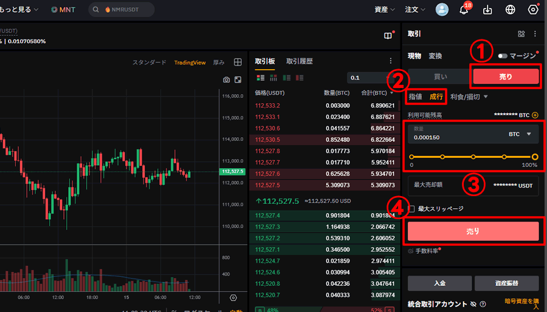Image resolution: width=547 pixels, height=312 pixels.
Task: Enable the マージン margin toggle
Action: [x=503, y=56]
